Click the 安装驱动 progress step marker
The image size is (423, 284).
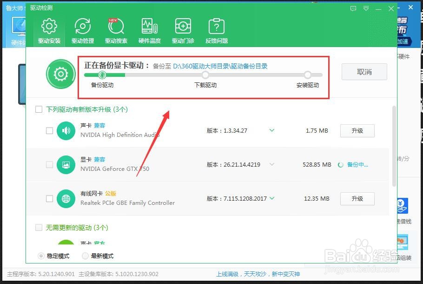click(x=308, y=75)
